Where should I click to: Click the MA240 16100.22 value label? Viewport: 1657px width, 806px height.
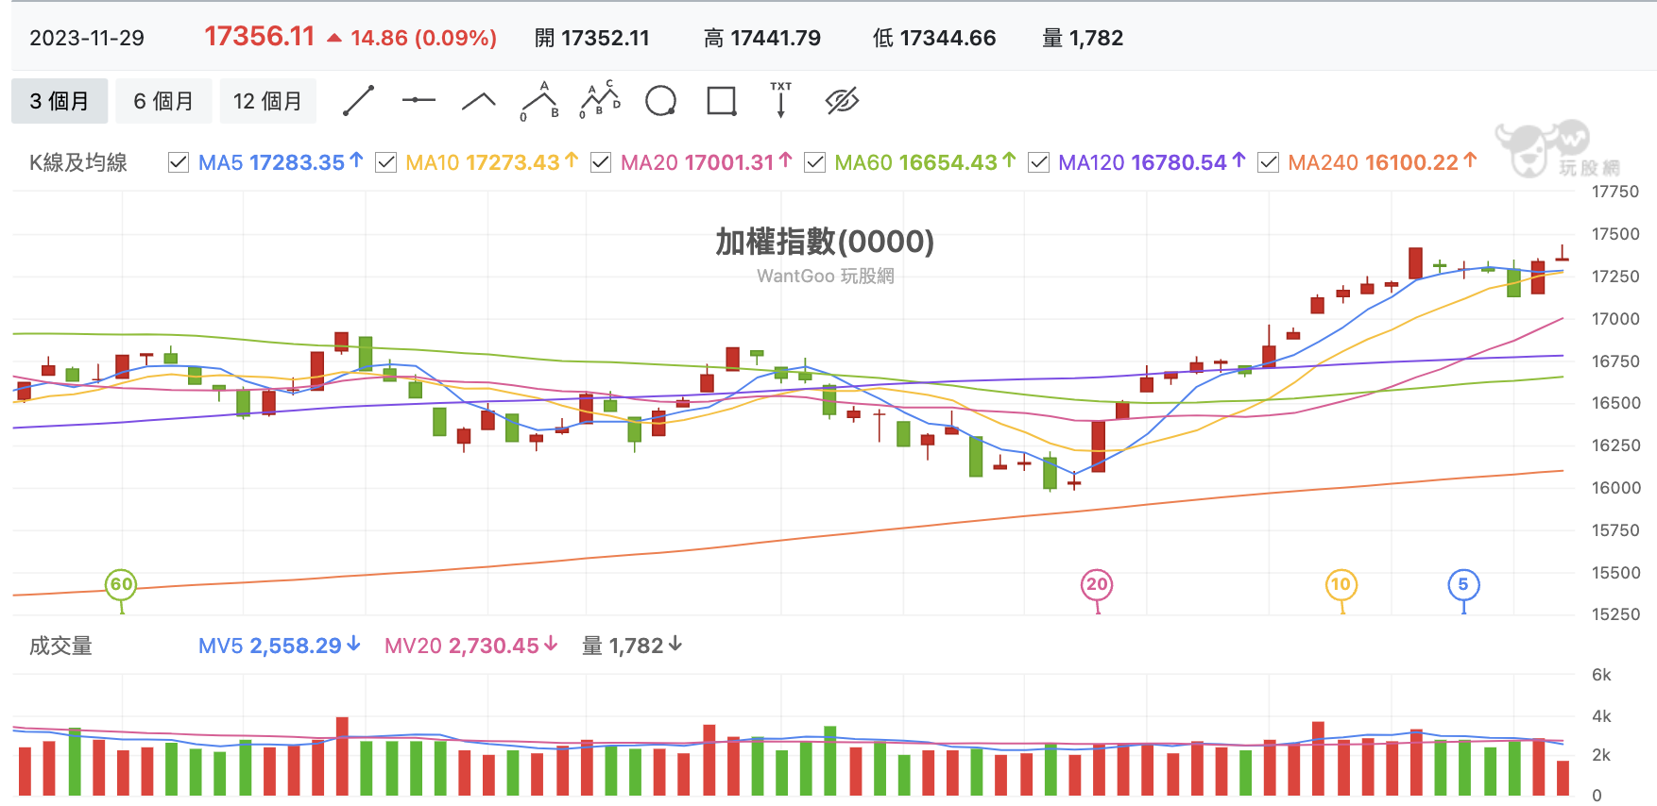tap(1382, 162)
